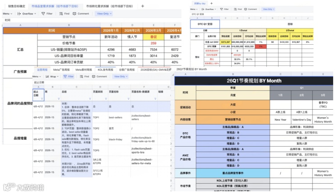
Task: Click /collections/best-sports-bra cell
Action: pyautogui.click(x=144, y=150)
